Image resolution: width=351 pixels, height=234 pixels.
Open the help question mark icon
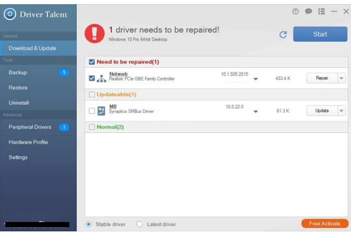[x=296, y=11]
